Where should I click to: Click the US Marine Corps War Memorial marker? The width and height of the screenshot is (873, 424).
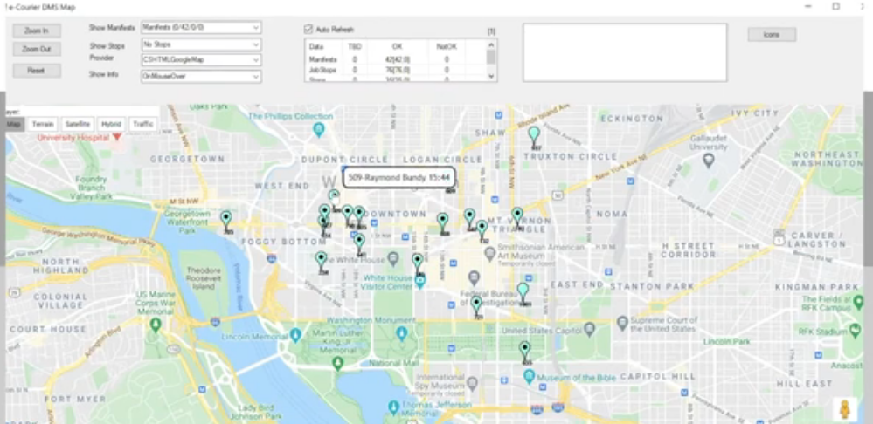tap(156, 325)
